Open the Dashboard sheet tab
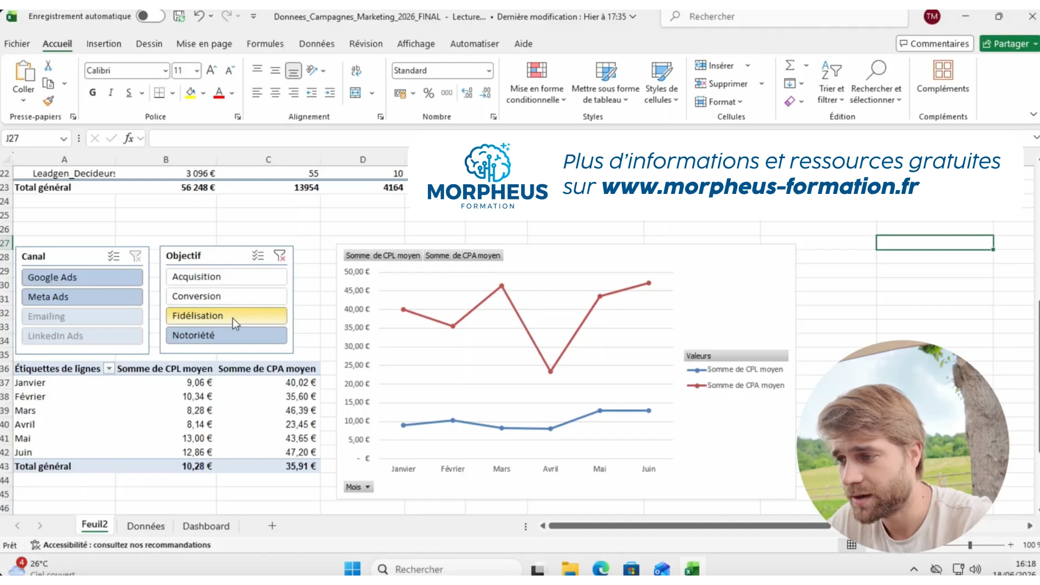Viewport: 1040px width, 585px height. coord(206,526)
